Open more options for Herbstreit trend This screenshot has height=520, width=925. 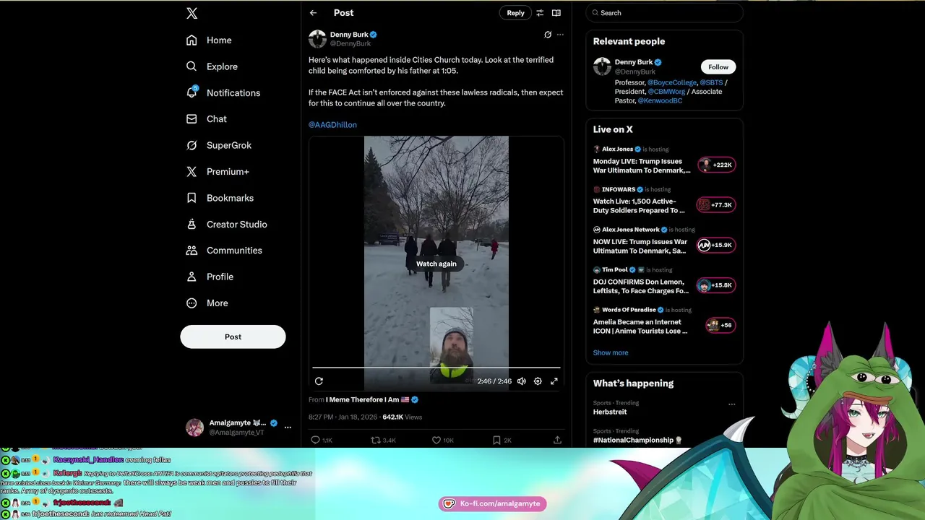coord(731,404)
